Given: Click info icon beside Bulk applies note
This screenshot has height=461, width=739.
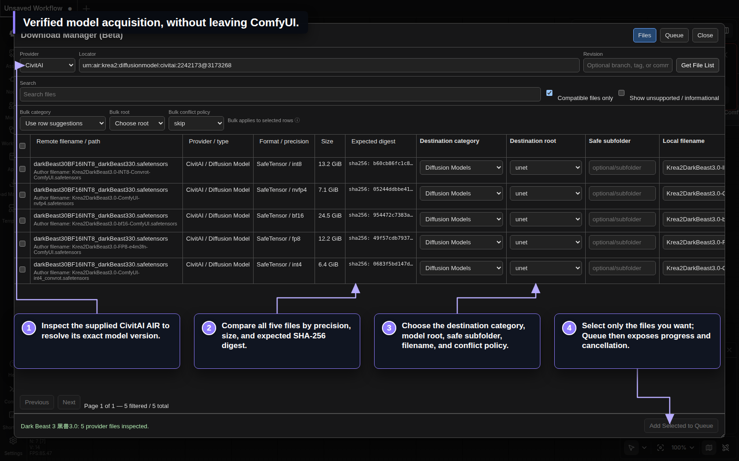Looking at the screenshot, I should (x=297, y=120).
